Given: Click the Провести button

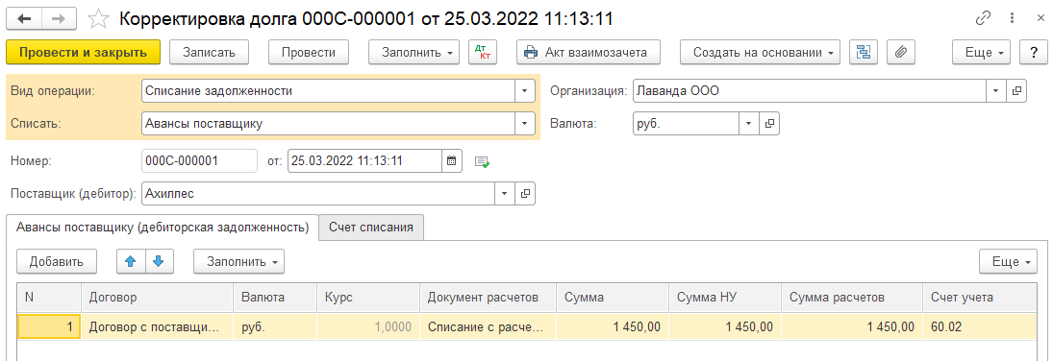Looking at the screenshot, I should 309,52.
